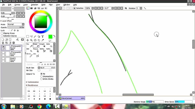The height and width of the screenshot is (109, 195).
Task: Set Extend To option to No
Action: [x=41, y=74]
